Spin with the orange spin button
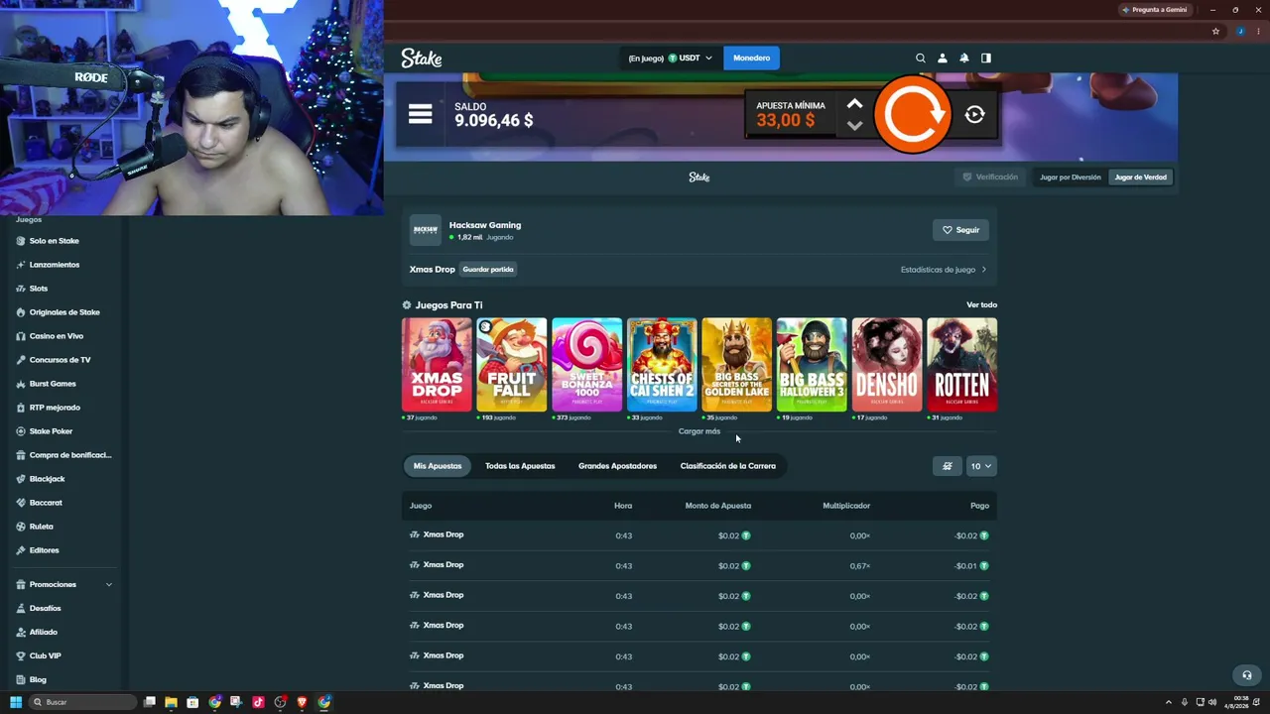 point(912,115)
